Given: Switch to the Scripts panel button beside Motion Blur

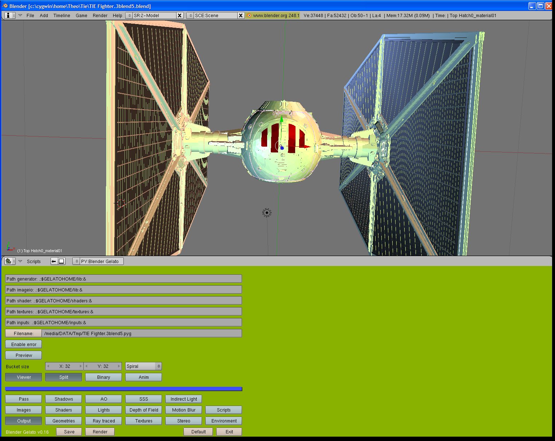Looking at the screenshot, I should (x=224, y=410).
